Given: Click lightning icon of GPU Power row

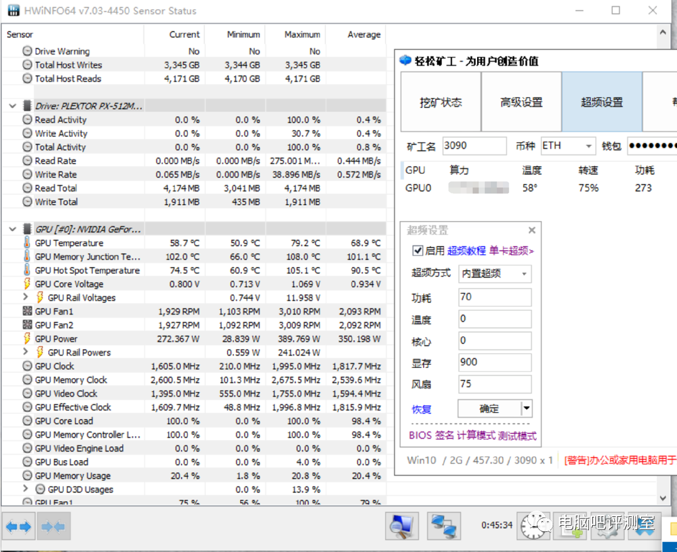Looking at the screenshot, I should [x=27, y=338].
